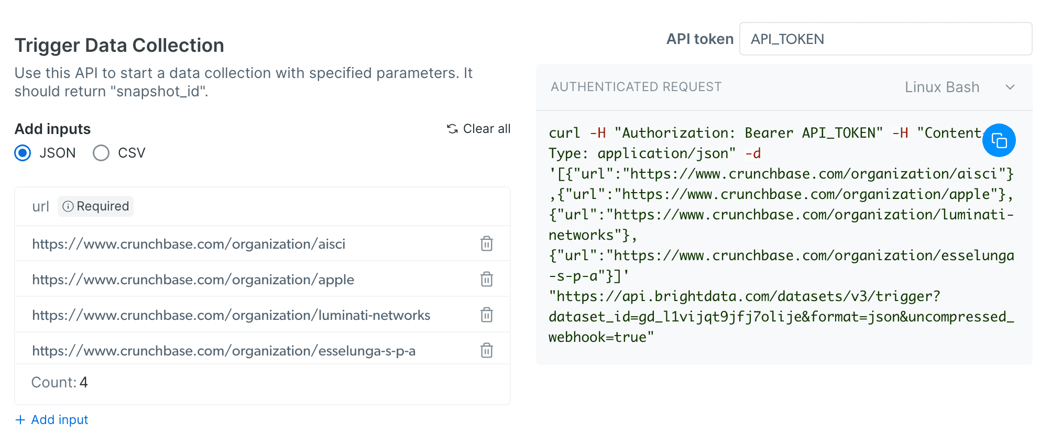The image size is (1051, 445).
Task: Focus the API token field
Action: click(885, 39)
